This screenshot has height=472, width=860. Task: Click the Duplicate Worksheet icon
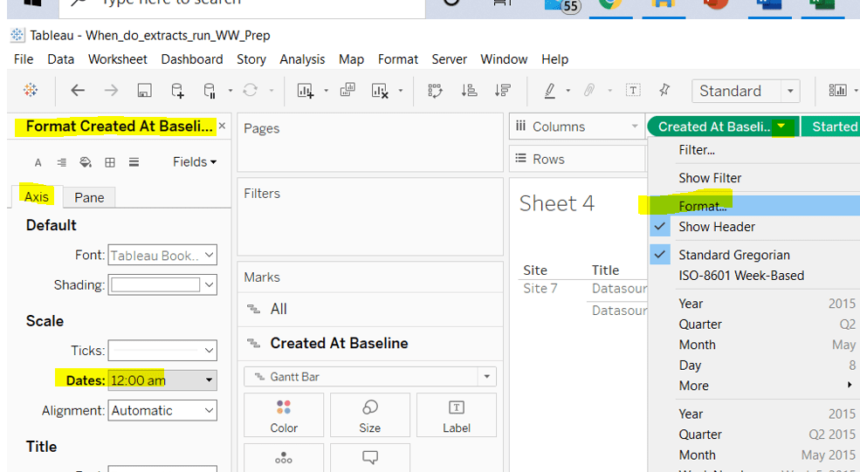(347, 91)
